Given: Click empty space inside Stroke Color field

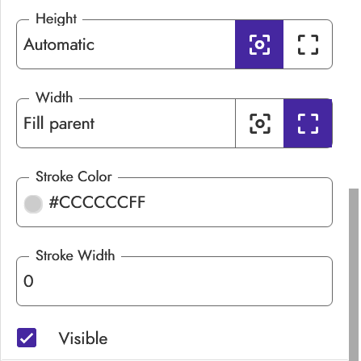Looking at the screenshot, I should [238, 202].
